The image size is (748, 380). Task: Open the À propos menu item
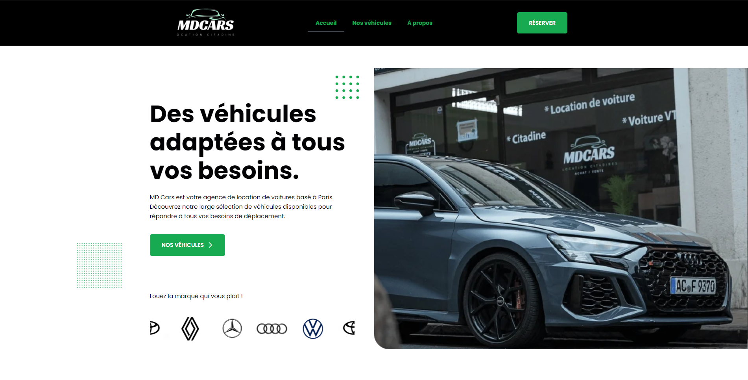(x=420, y=23)
